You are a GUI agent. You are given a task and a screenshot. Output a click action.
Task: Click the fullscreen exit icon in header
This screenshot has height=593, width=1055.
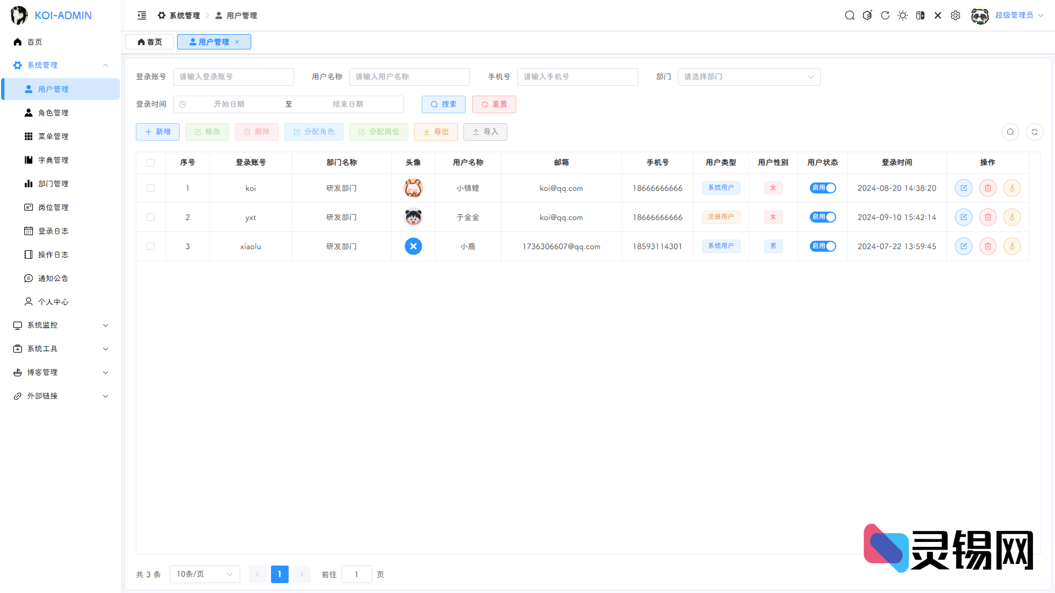[938, 15]
